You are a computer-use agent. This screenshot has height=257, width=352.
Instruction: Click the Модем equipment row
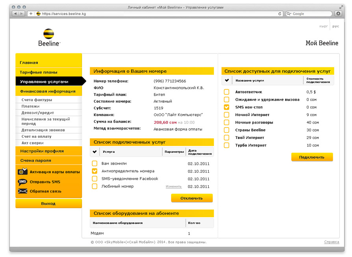(152, 233)
